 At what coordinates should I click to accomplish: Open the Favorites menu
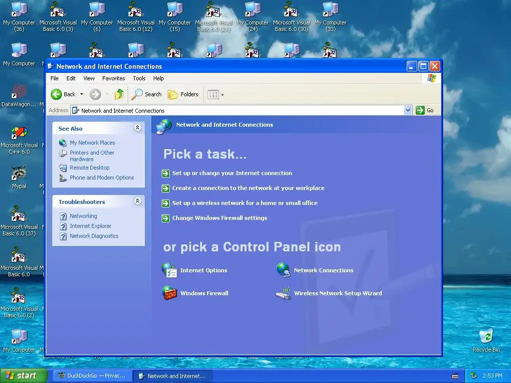click(x=113, y=78)
